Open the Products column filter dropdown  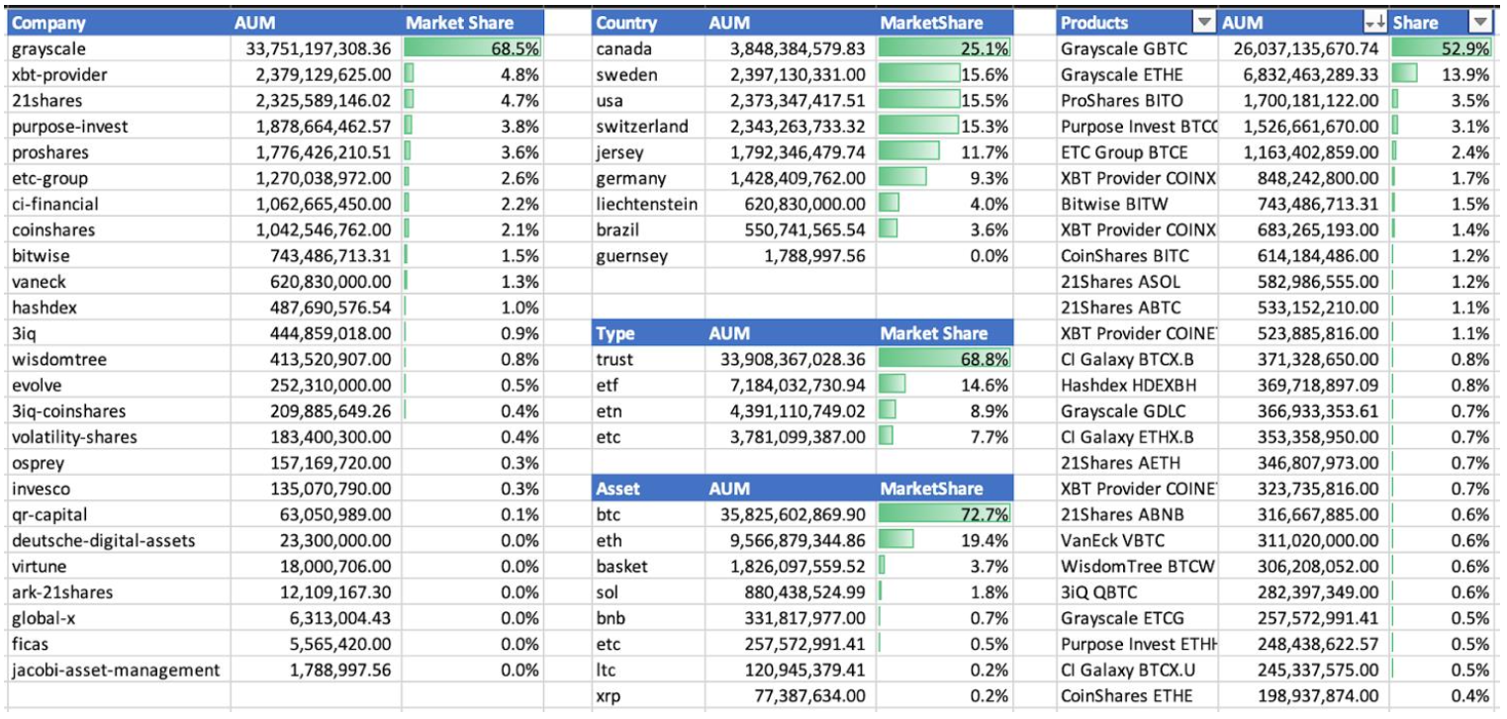pyautogui.click(x=1204, y=23)
